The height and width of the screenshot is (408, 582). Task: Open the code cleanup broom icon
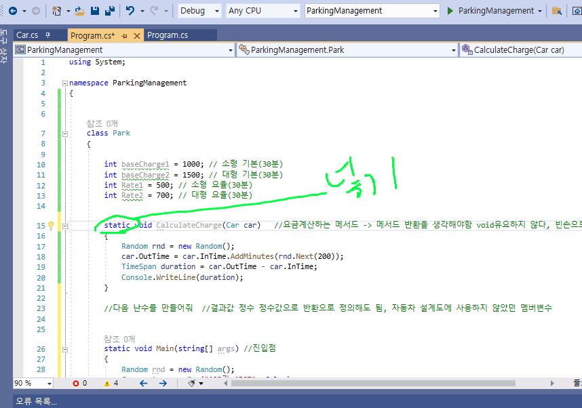pos(191,383)
